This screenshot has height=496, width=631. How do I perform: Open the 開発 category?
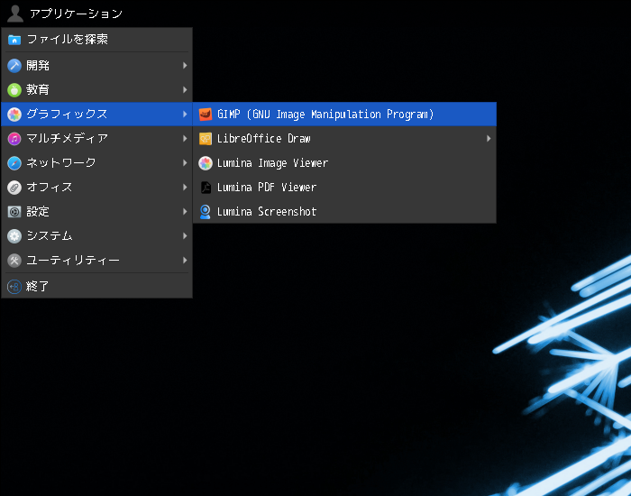point(97,66)
